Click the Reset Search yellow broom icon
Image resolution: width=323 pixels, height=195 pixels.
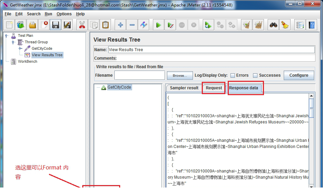point(285,25)
